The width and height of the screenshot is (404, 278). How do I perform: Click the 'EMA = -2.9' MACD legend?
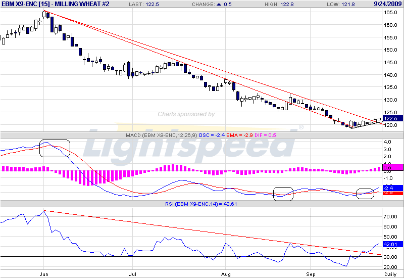pos(239,135)
